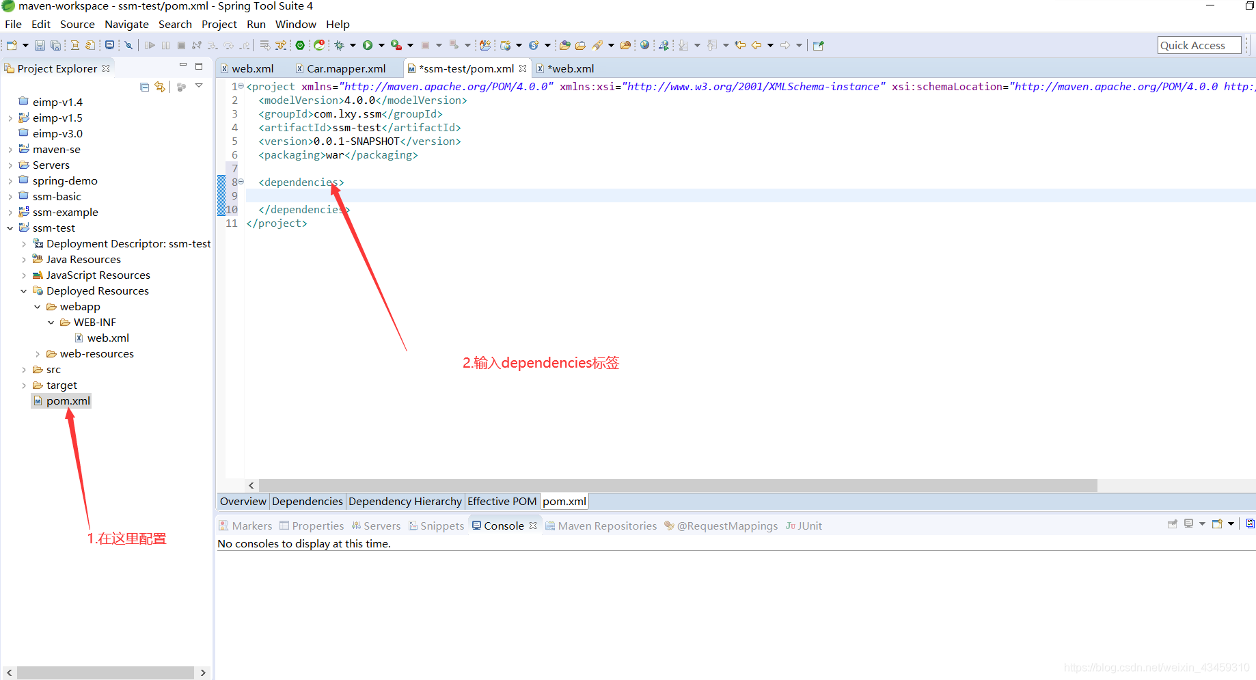Image resolution: width=1256 pixels, height=680 pixels.
Task: Click the Last Edit Location arrow icon
Action: (740, 45)
